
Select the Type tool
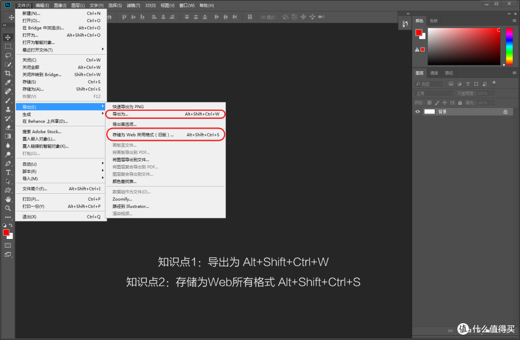(8, 173)
